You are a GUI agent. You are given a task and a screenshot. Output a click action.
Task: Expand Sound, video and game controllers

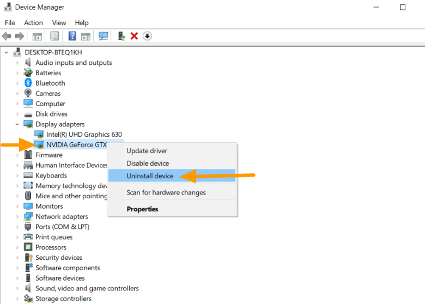click(x=17, y=288)
